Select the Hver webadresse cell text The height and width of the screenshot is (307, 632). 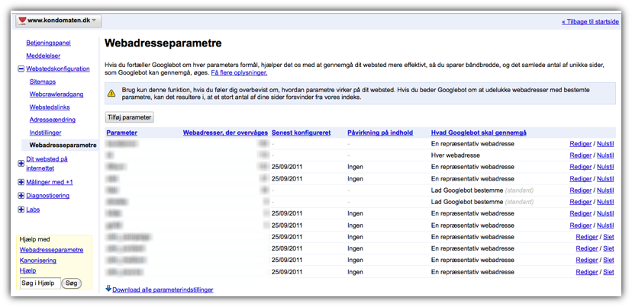click(456, 155)
